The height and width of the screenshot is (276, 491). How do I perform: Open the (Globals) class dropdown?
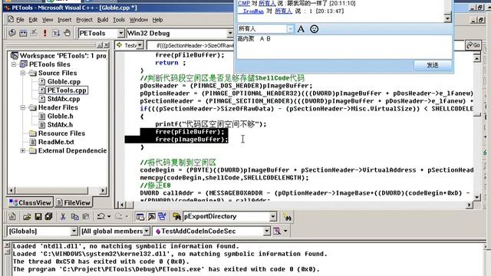74,232
